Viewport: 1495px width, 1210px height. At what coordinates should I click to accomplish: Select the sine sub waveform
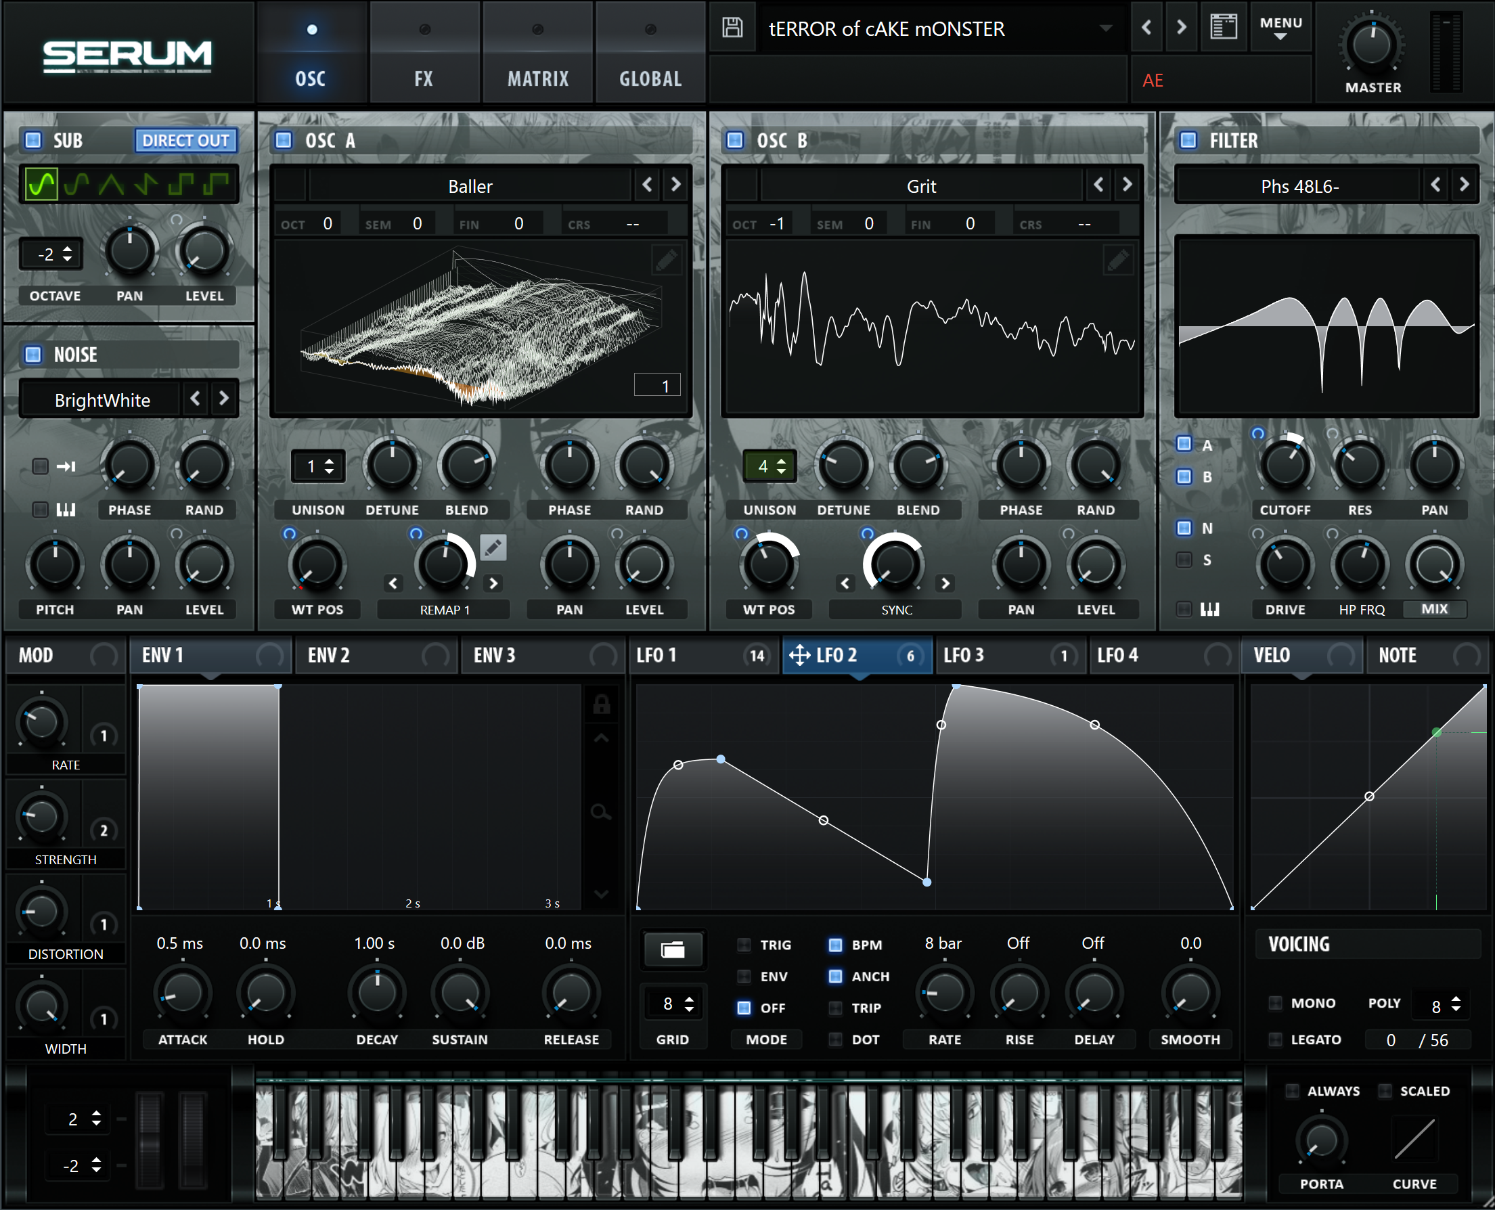(41, 184)
